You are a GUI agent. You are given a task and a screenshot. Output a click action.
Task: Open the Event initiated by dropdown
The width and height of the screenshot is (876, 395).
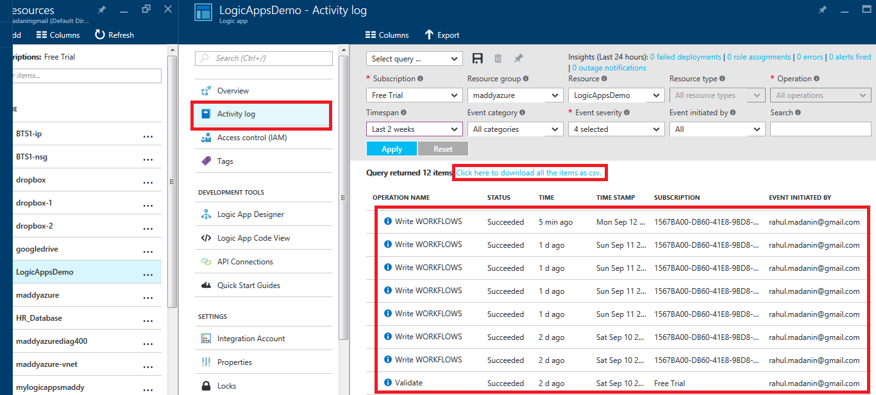tap(718, 129)
